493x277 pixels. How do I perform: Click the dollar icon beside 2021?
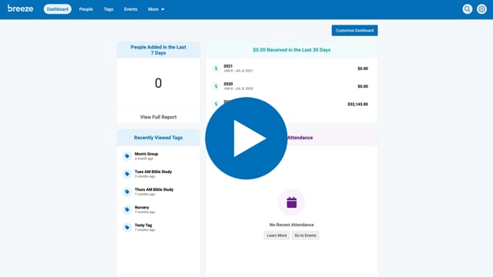click(x=216, y=68)
